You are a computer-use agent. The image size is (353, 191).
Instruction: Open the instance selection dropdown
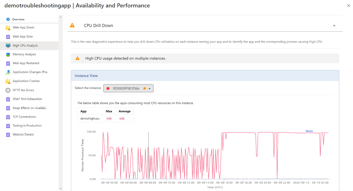pos(149,88)
